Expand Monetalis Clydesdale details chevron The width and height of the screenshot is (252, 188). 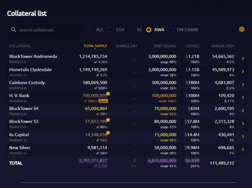[243, 71]
